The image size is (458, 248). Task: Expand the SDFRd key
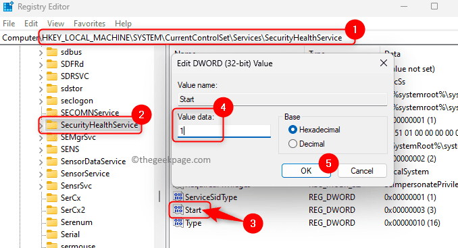[41, 65]
